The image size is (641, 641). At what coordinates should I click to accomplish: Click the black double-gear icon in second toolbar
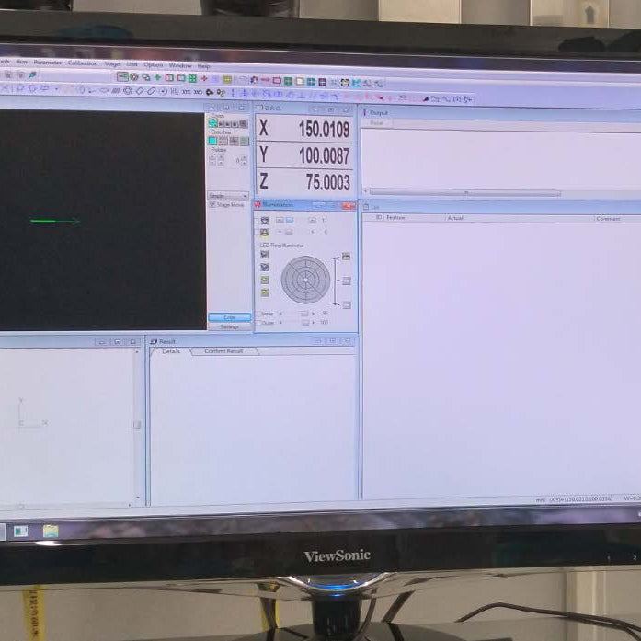pos(210,92)
